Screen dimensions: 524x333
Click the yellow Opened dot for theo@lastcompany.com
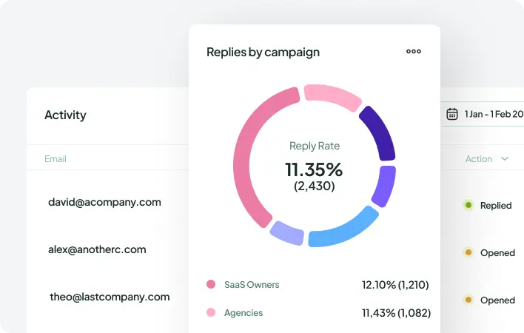coord(468,300)
